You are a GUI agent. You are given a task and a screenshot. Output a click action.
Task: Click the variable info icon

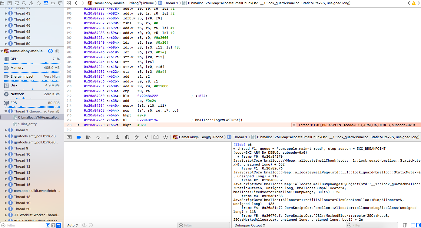pyautogui.click(x=91, y=225)
